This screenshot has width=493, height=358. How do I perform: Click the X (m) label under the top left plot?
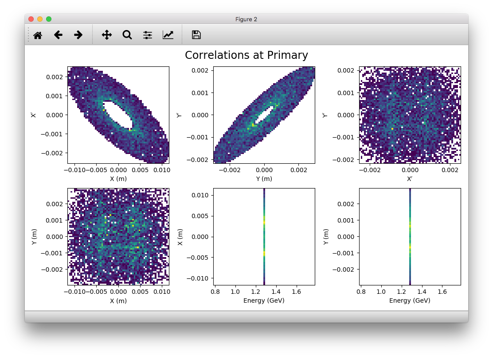point(118,179)
